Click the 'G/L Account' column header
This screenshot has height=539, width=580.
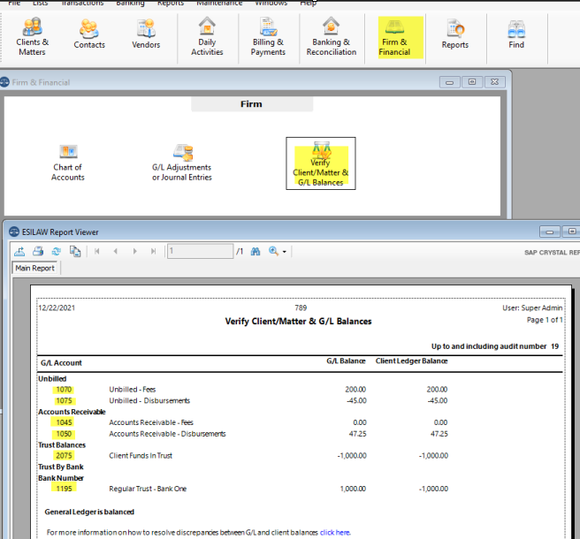[61, 362]
